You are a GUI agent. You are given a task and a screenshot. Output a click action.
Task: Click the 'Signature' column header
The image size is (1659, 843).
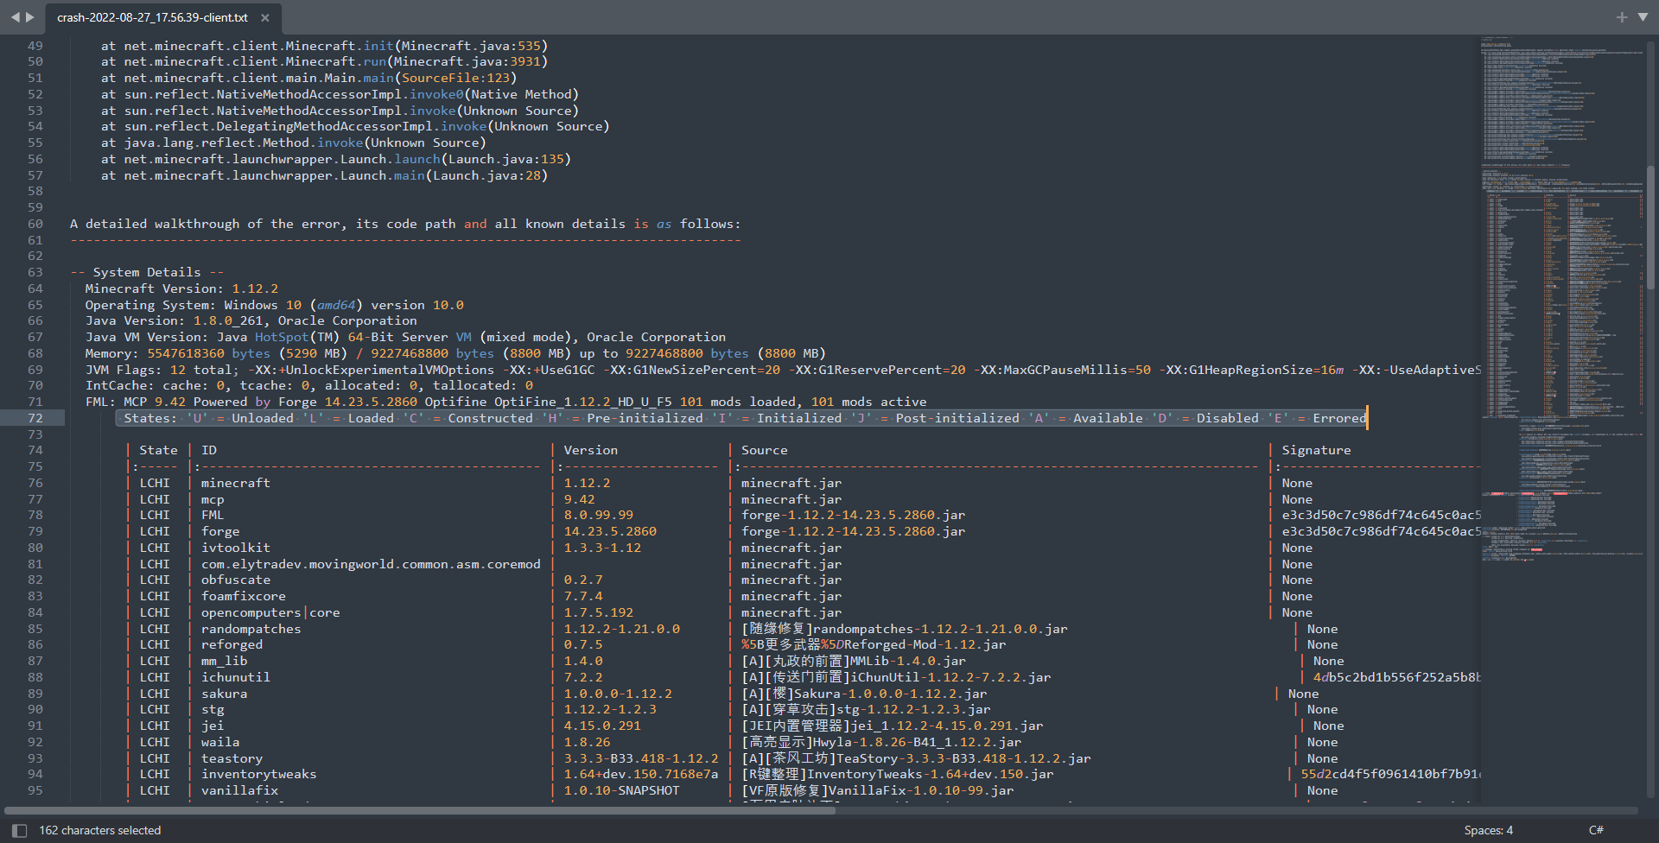[x=1316, y=450]
